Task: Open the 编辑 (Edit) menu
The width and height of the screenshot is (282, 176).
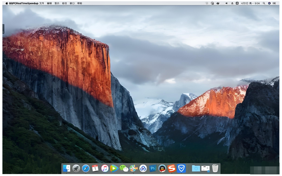Action: pos(49,3)
